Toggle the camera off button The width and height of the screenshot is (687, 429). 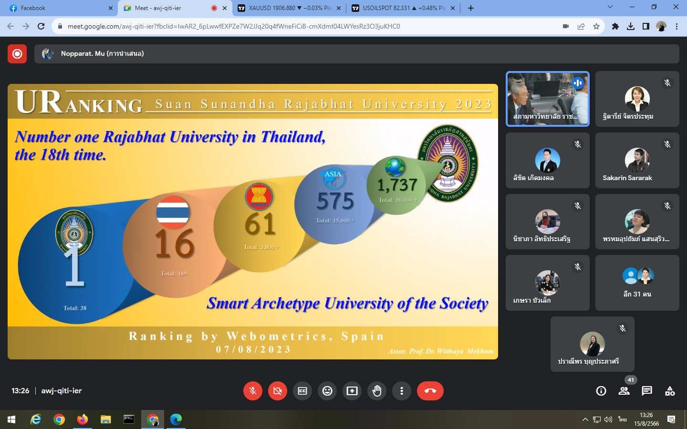coord(278,391)
